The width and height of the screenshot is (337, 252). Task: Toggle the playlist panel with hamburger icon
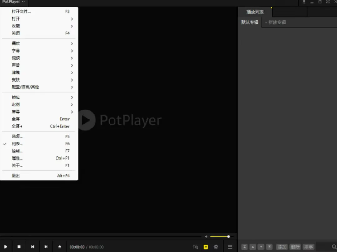[x=230, y=247]
